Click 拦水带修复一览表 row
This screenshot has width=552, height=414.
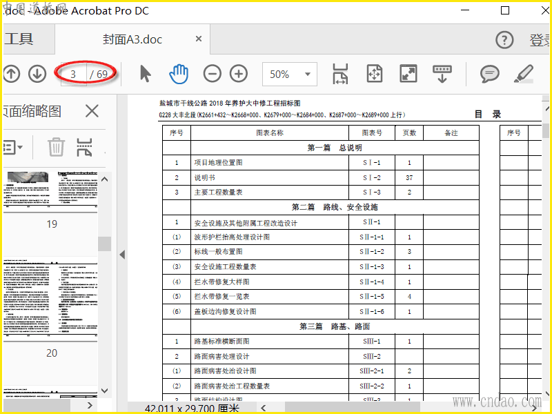321,297
